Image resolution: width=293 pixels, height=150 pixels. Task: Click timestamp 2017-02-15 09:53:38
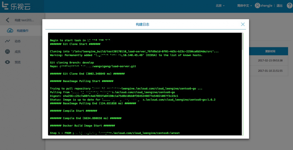coord(270,60)
